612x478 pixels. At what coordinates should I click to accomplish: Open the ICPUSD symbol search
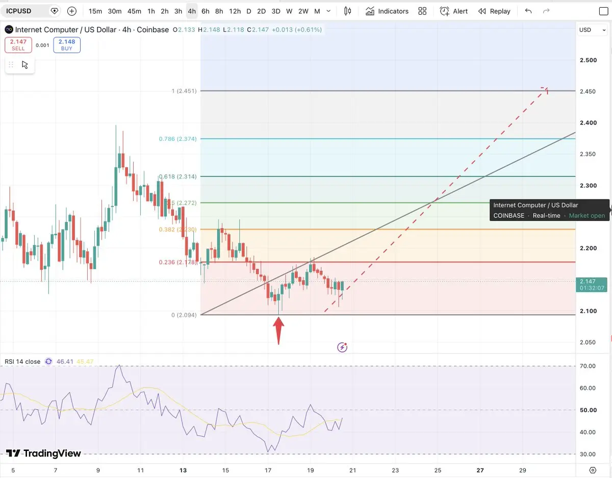click(19, 11)
